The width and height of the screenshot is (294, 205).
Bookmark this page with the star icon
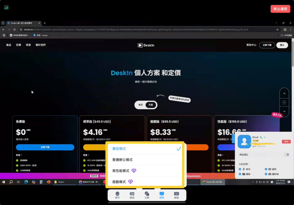point(277,30)
